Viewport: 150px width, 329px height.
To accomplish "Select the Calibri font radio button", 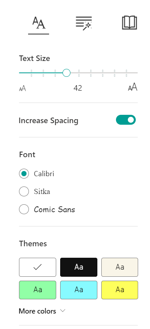I will 24,174.
